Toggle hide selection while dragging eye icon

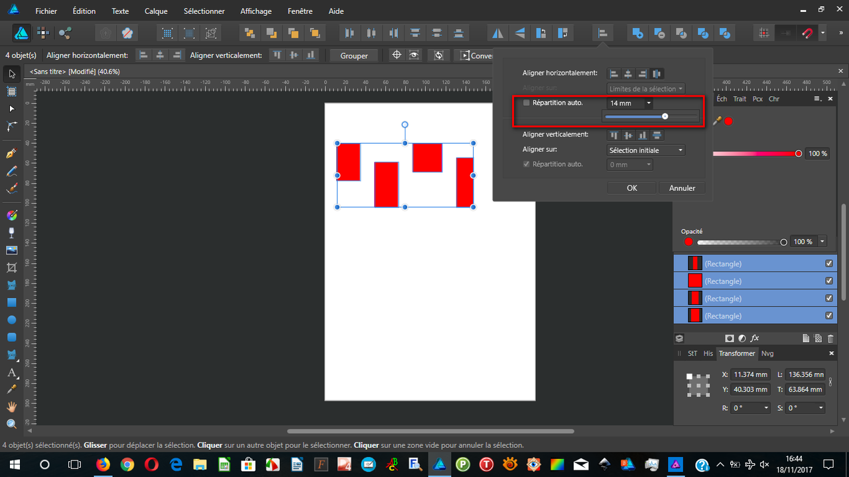pyautogui.click(x=414, y=56)
